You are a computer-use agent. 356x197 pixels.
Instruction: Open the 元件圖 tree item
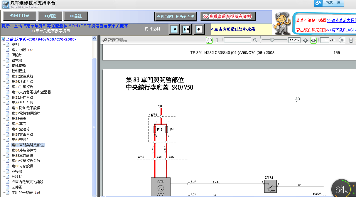[x=17, y=187]
